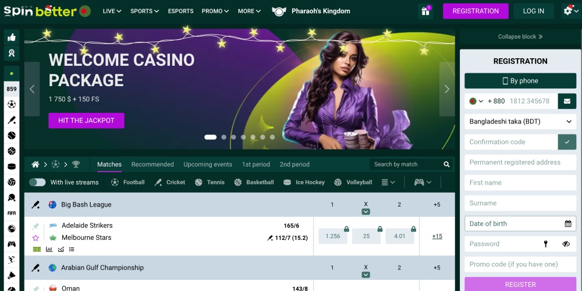Switch to the Upcoming events tab
Viewport: 582px width, 291px height.
208,165
